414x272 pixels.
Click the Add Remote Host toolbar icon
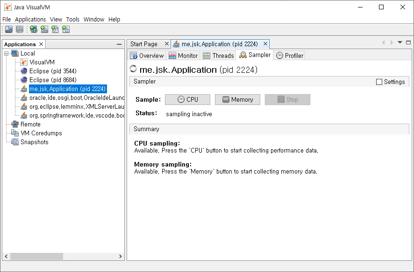tap(34, 29)
